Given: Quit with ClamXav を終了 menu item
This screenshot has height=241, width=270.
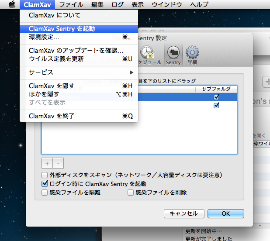Looking at the screenshot, I should [79, 116].
